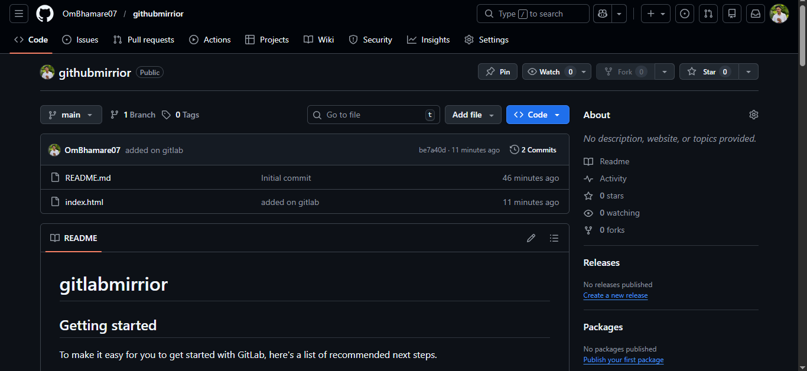Star the repository
The height and width of the screenshot is (371, 807).
709,71
